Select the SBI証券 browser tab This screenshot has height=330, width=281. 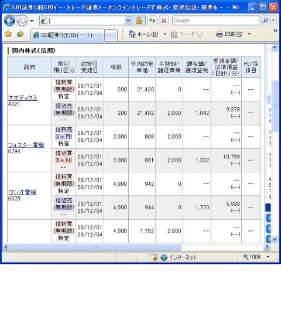pyautogui.click(x=68, y=35)
